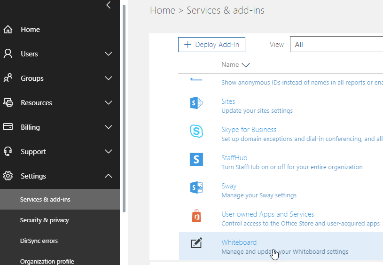Click the Support headset icon
Viewport: 383px width, 265px height.
pyautogui.click(x=8, y=152)
